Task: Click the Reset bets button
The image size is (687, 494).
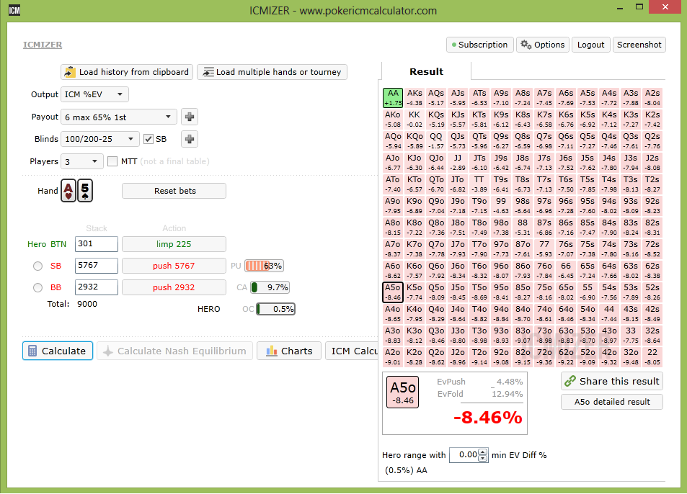Action: coord(174,191)
